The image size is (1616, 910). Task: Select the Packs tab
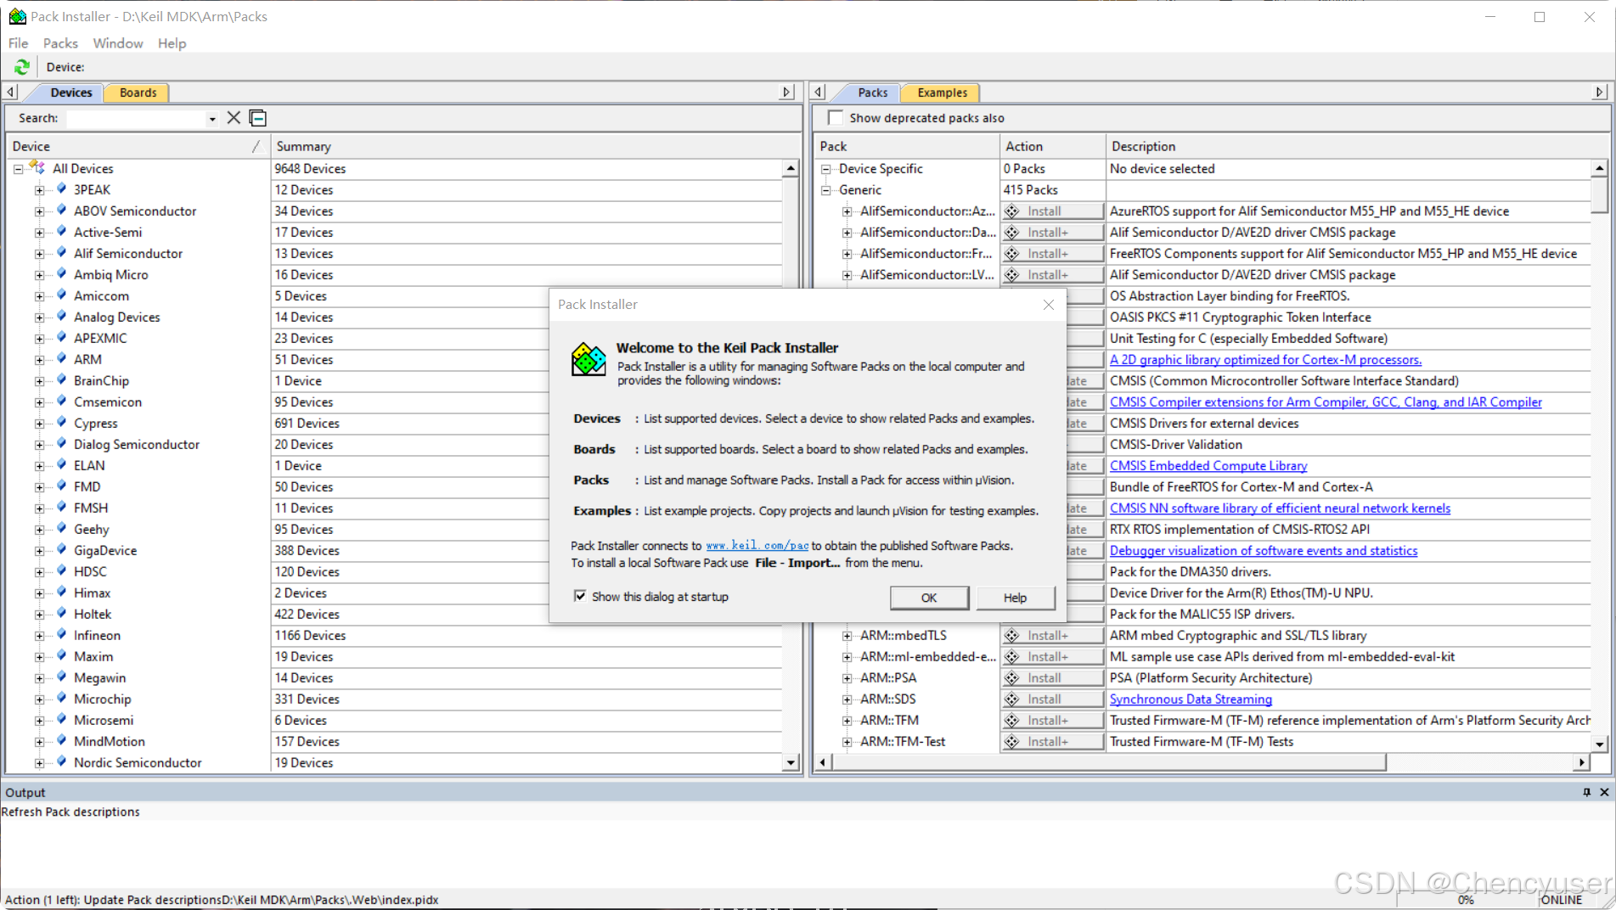[x=872, y=93]
